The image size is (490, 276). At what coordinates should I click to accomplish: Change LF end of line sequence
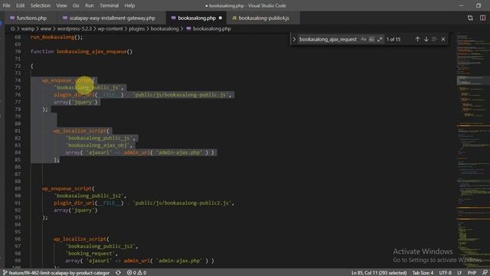[459, 273]
